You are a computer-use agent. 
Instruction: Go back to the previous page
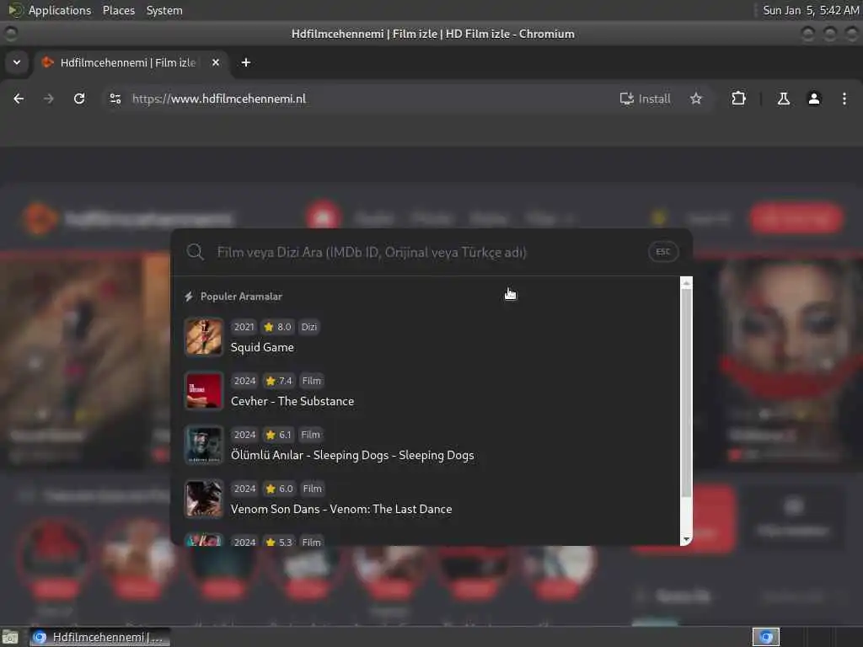[x=19, y=99]
